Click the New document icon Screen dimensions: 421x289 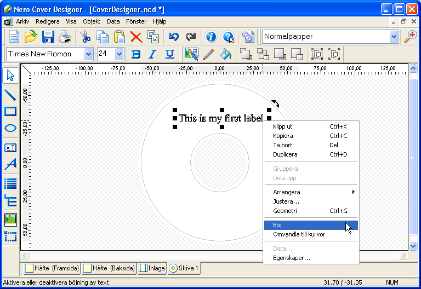click(x=14, y=37)
